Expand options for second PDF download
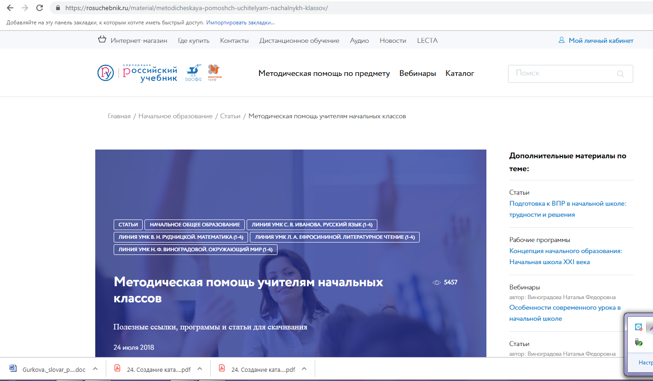 pyautogui.click(x=304, y=369)
